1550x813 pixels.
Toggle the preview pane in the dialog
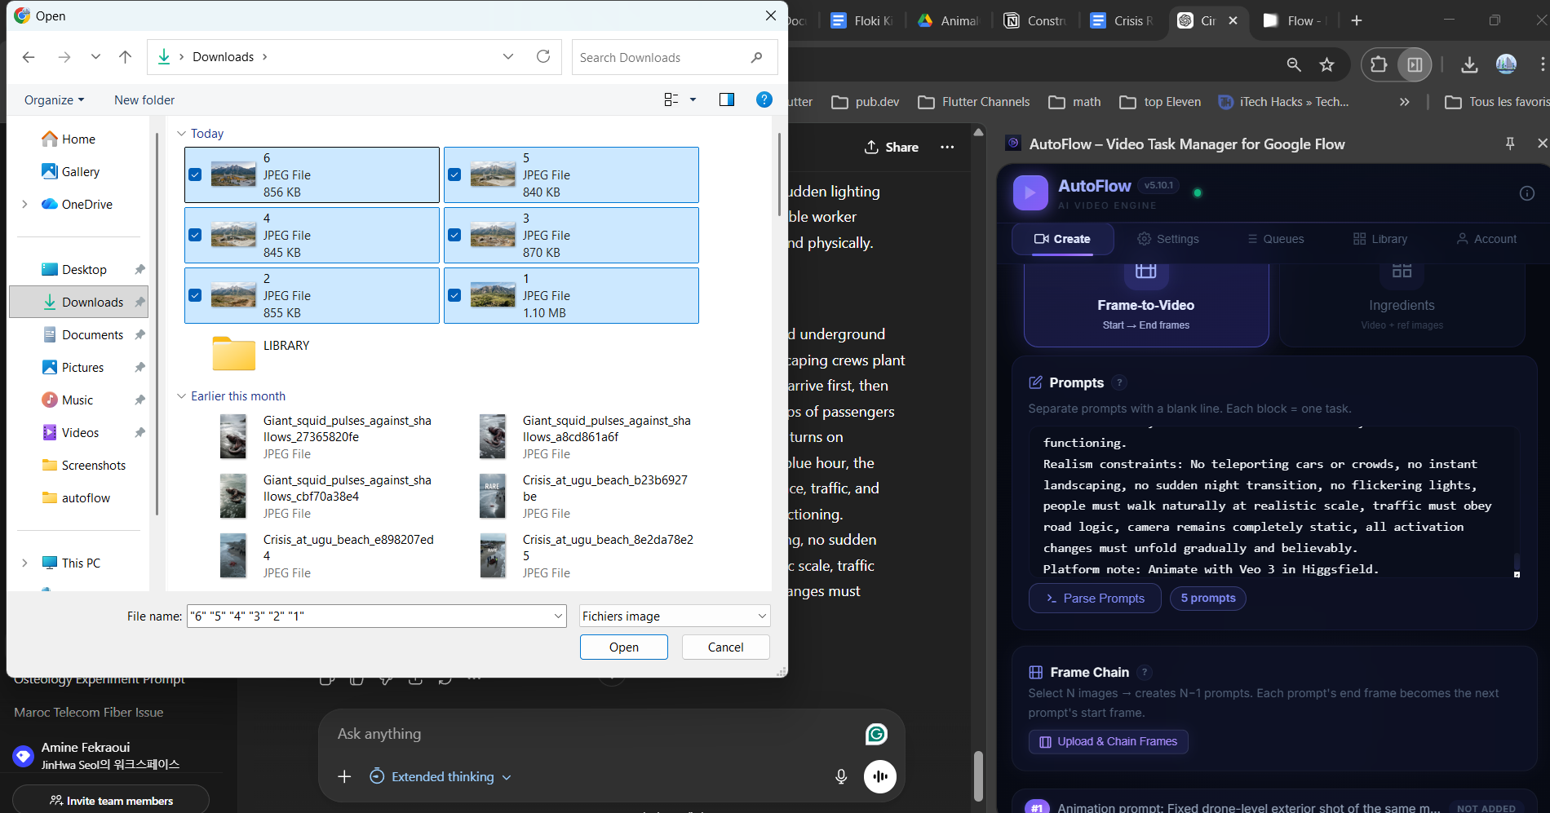[725, 99]
